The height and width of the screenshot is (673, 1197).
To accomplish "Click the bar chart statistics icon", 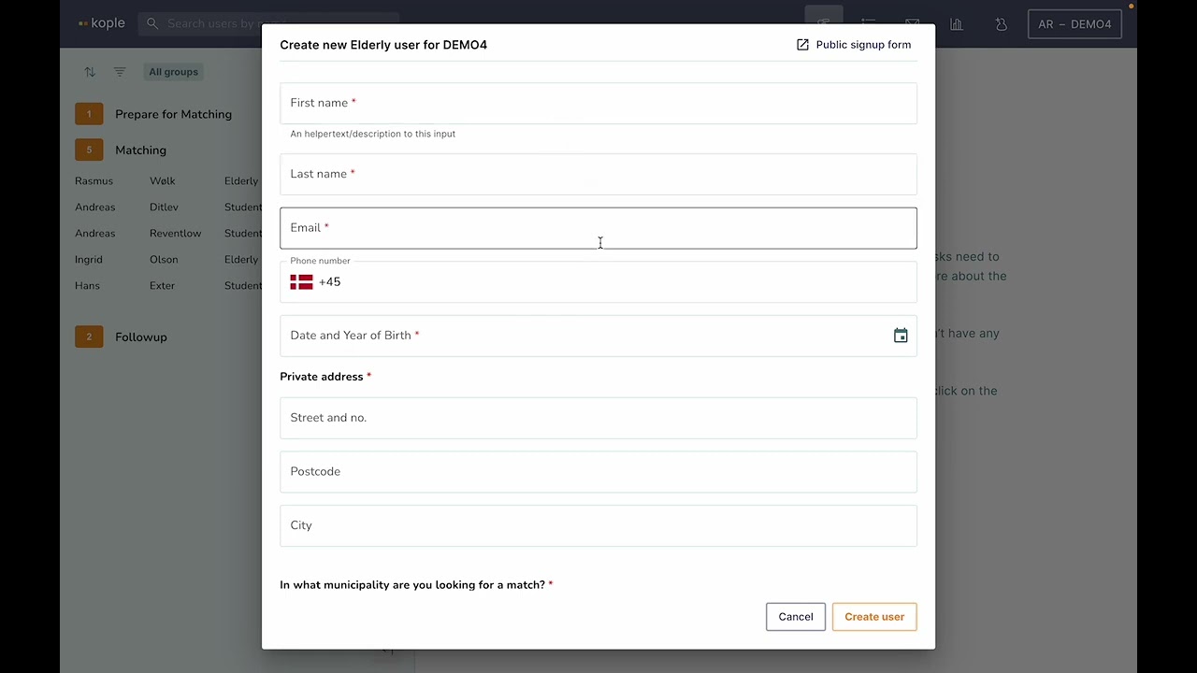I will coord(957,24).
